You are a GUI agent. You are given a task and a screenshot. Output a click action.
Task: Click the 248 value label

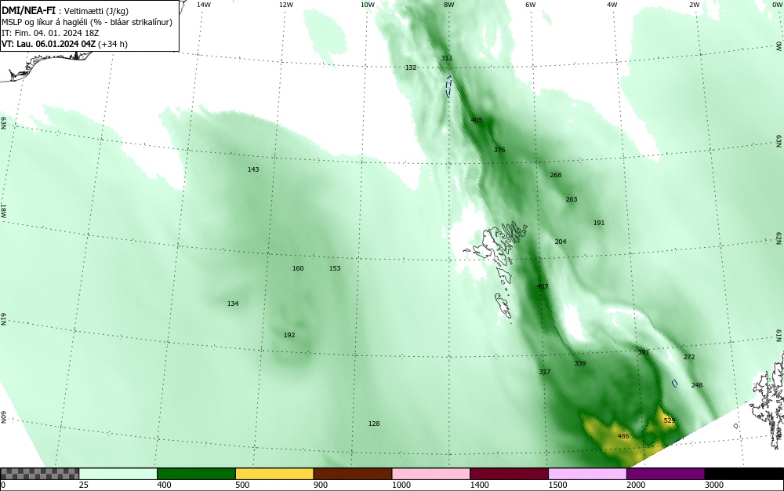696,385
